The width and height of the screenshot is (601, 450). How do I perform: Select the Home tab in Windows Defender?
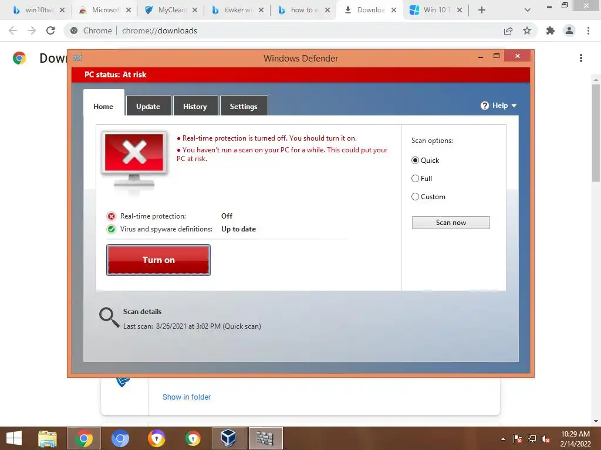pos(103,106)
